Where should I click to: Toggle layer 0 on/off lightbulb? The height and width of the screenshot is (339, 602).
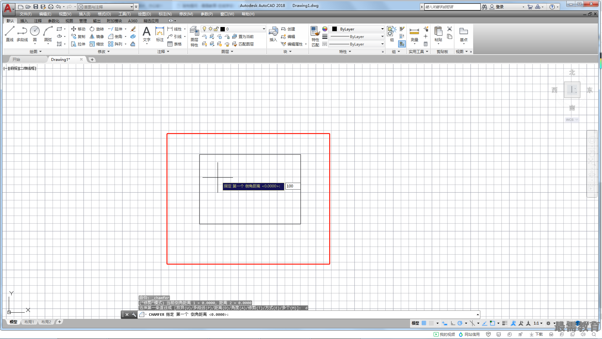click(x=204, y=29)
